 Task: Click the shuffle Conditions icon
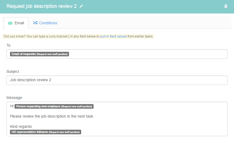click(35, 23)
